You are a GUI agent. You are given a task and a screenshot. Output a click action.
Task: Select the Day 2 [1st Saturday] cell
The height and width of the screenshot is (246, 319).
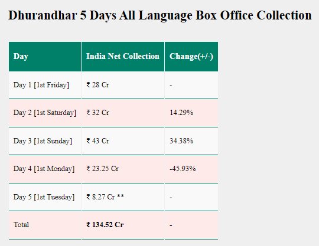tap(45, 113)
